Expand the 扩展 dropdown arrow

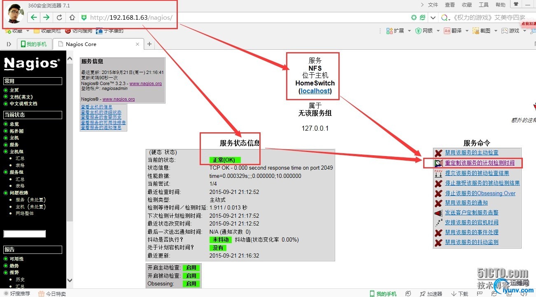point(409,31)
